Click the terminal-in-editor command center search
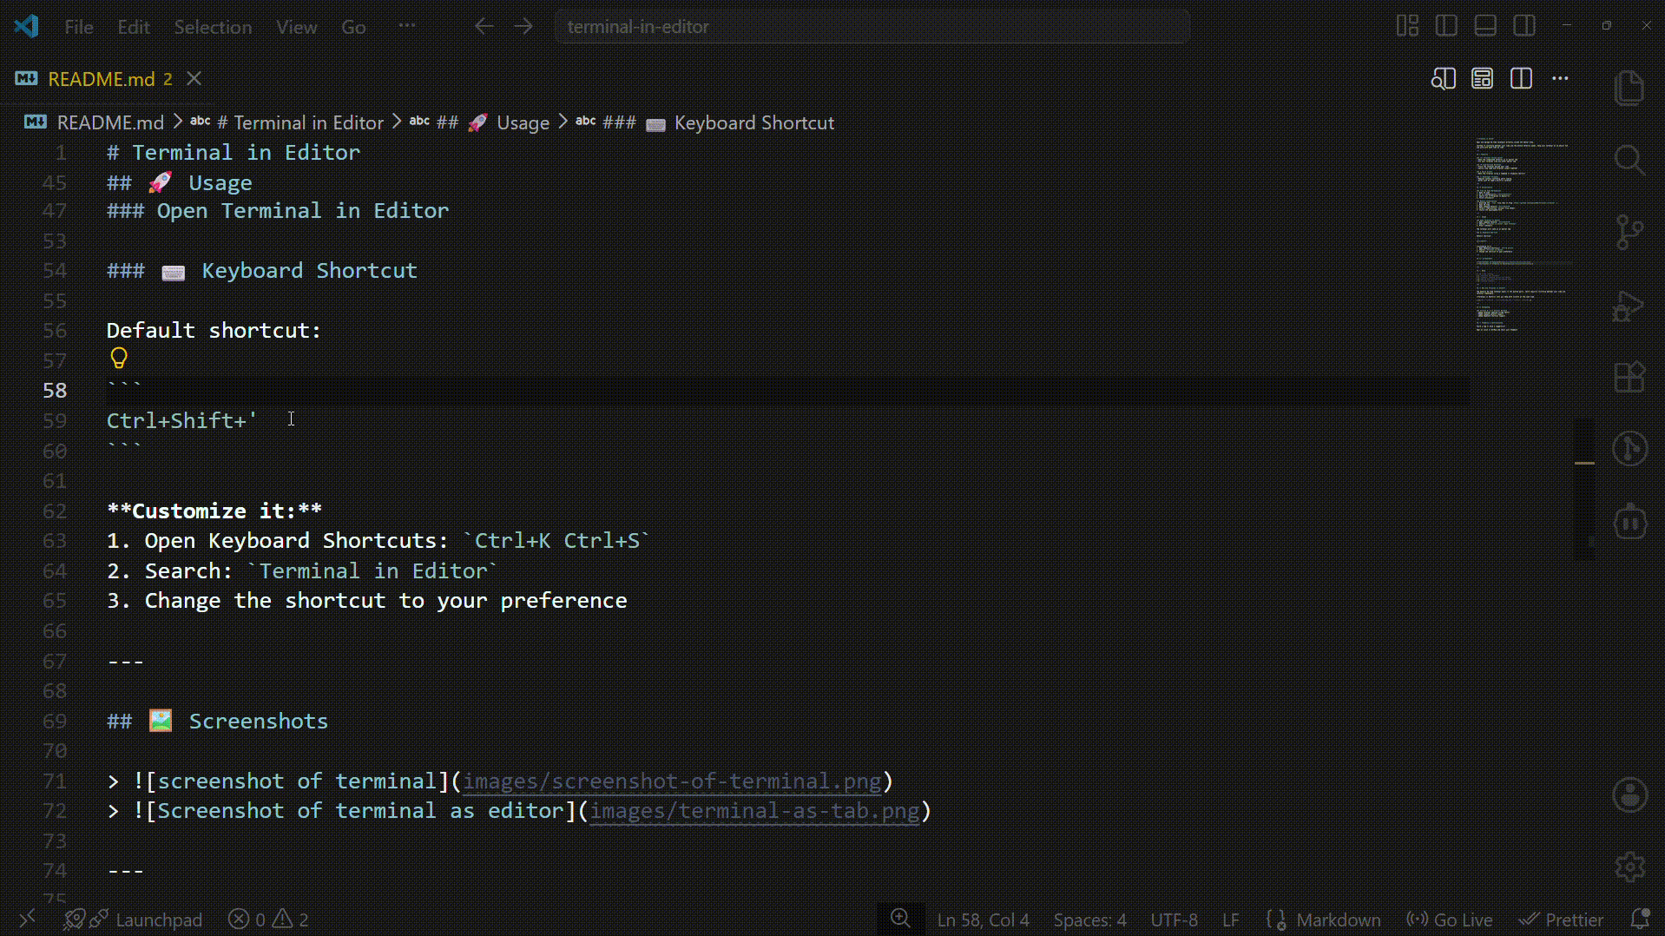 click(872, 27)
